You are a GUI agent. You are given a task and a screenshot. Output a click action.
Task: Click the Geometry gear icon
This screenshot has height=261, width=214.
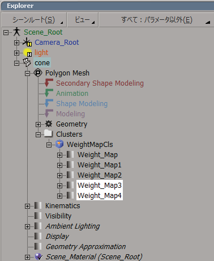(49, 124)
